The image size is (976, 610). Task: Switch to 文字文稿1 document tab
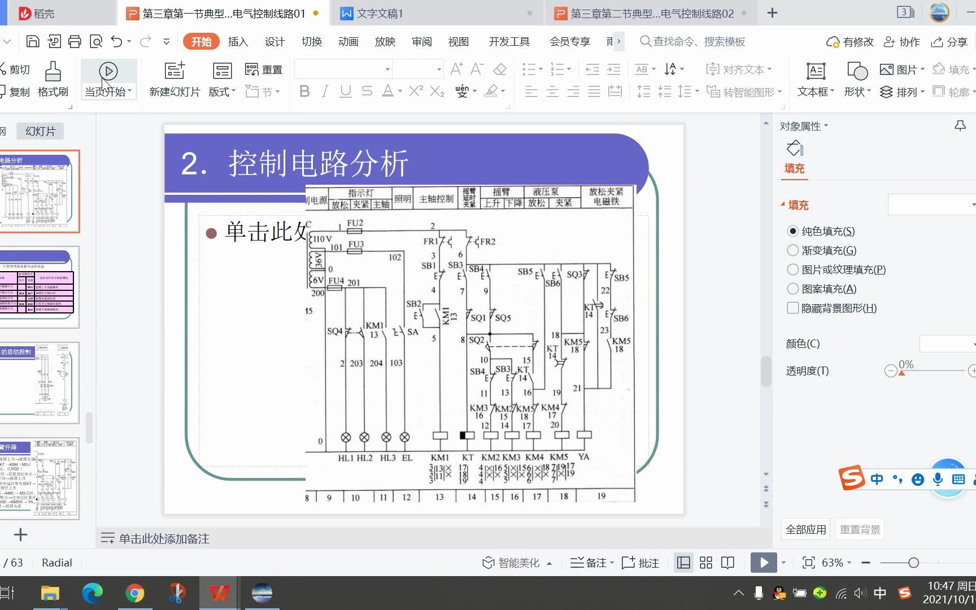pyautogui.click(x=437, y=13)
